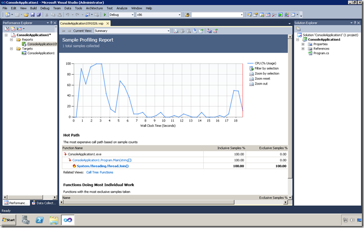Click the Zoom out icon
The width and height of the screenshot is (364, 228).
point(251,84)
